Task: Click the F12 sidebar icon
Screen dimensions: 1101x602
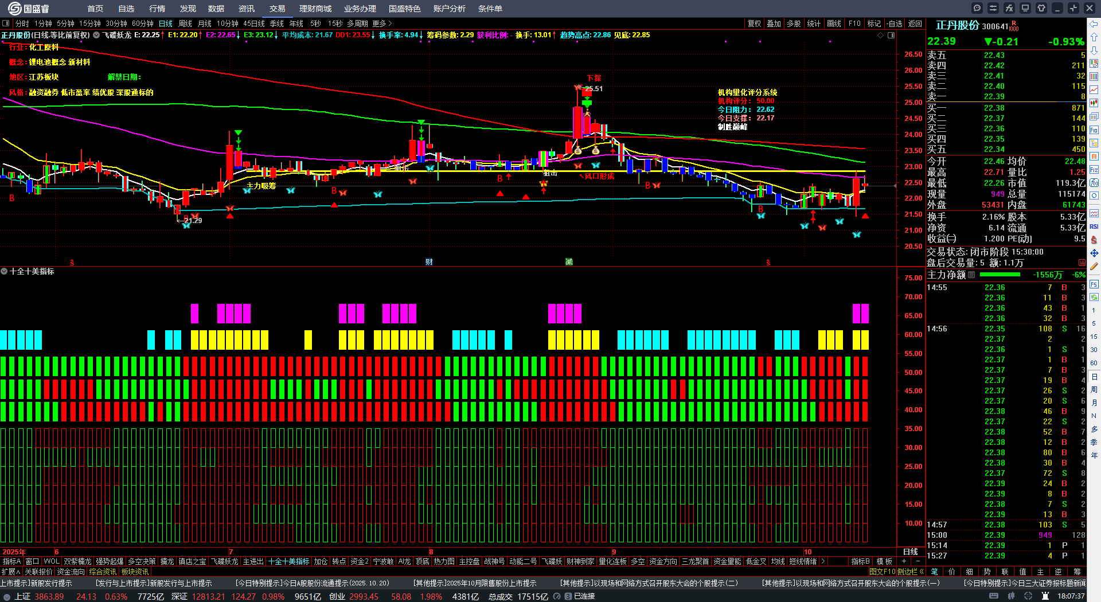Action: coord(1094,170)
